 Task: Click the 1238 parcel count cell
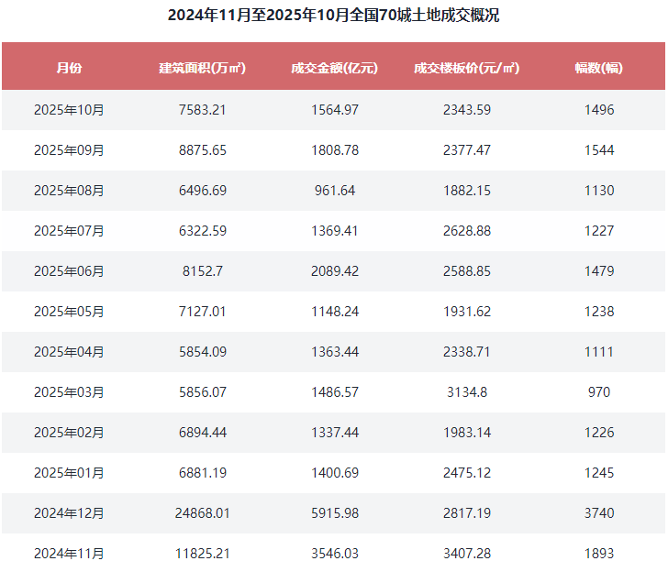(598, 312)
